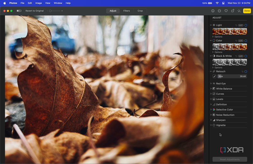Viewport: 253px width, 164px height.
Task: Toggle the Color adjustment on/off circle
Action: 246,41
